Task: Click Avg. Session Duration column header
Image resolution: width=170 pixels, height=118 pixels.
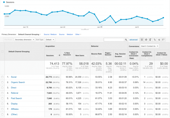Action: [x=121, y=55]
